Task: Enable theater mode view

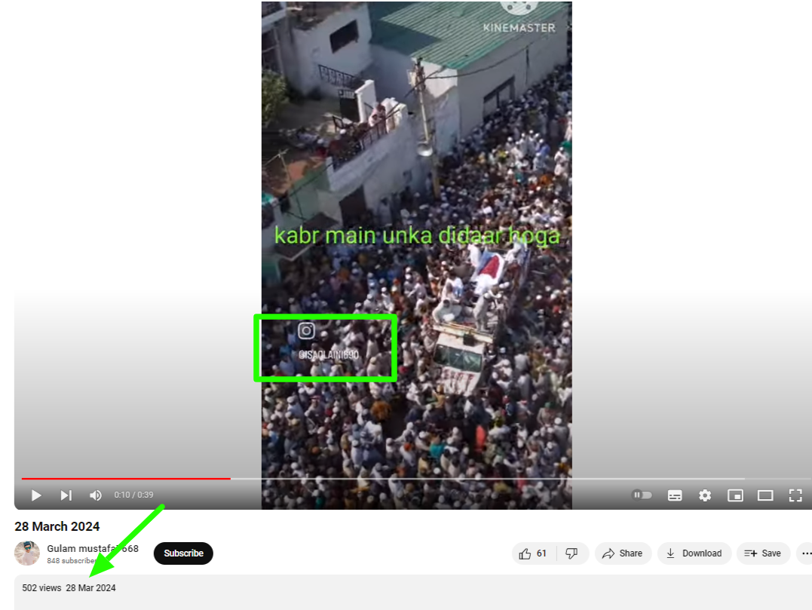Action: (765, 495)
